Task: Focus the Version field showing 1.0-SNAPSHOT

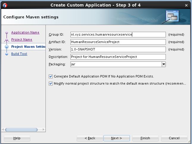Action: [118, 49]
